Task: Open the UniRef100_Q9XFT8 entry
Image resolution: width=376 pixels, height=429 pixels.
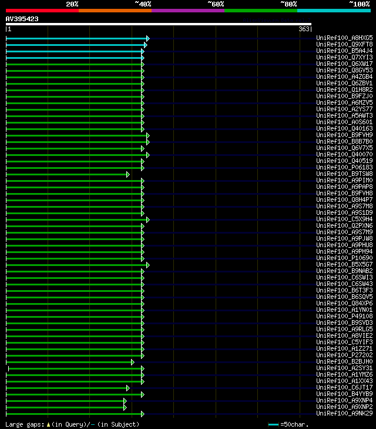Action: 344,44
